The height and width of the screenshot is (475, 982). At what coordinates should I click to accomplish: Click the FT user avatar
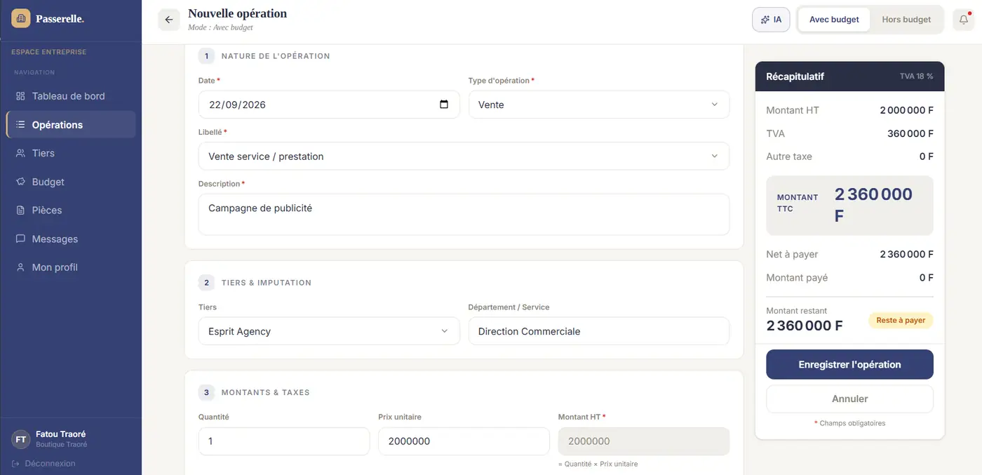click(21, 439)
